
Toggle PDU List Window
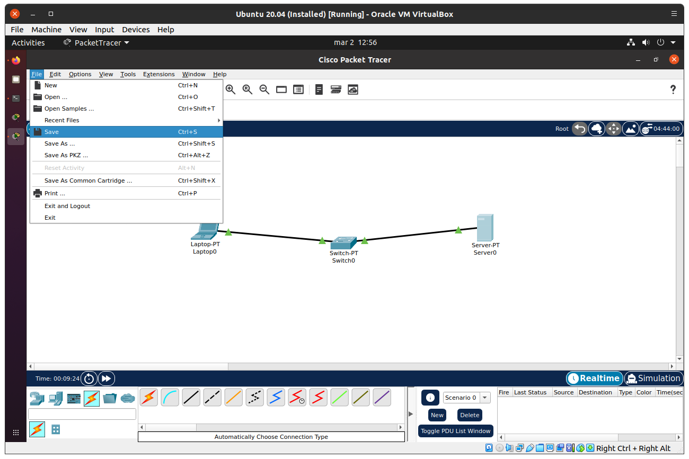[x=455, y=431]
